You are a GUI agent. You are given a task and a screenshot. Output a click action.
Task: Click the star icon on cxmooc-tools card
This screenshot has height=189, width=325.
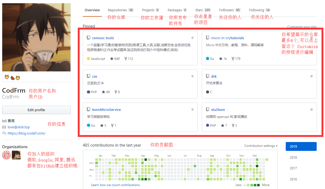pyautogui.click(x=112, y=59)
